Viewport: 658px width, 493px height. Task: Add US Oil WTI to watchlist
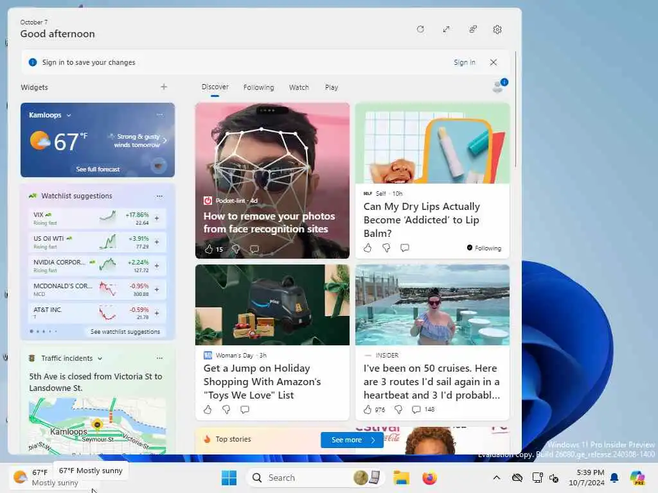pyautogui.click(x=157, y=242)
